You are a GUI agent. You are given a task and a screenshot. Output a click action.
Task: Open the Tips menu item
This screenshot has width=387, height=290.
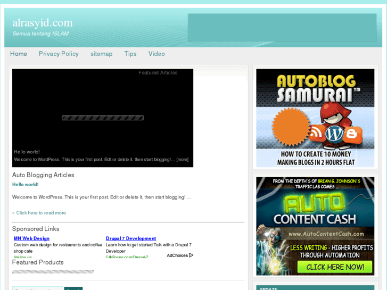(x=130, y=54)
